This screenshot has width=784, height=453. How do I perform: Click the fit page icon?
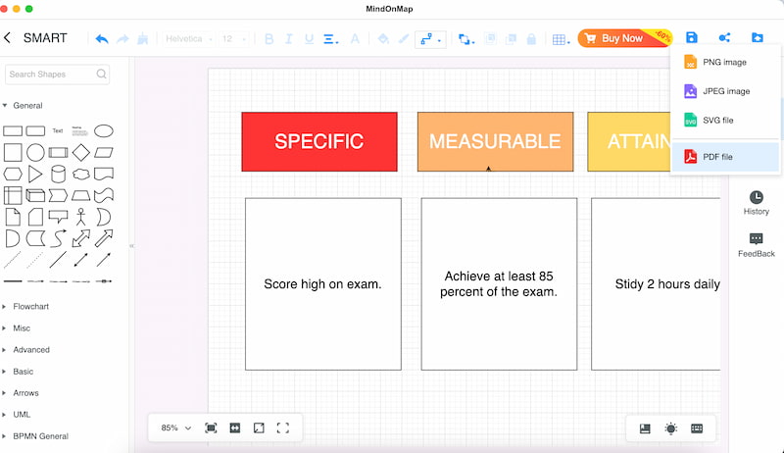[211, 428]
